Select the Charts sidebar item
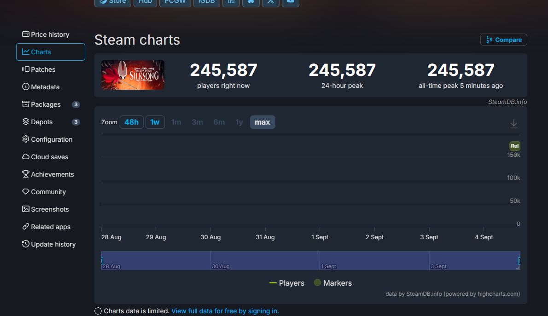548x316 pixels. pyautogui.click(x=50, y=52)
